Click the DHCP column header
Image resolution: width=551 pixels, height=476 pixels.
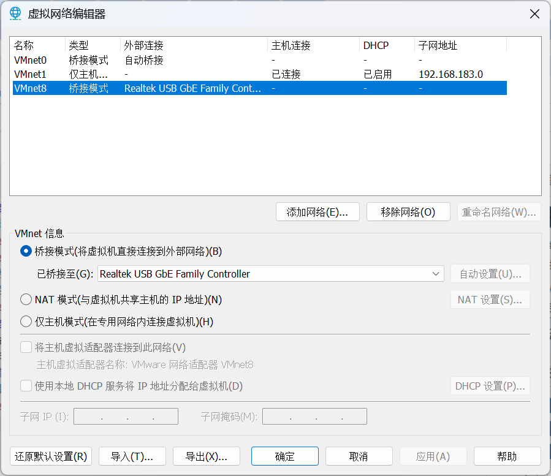pos(387,45)
